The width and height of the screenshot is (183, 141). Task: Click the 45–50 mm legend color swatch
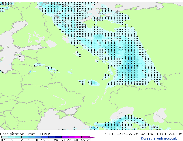pyautogui.click(x=85, y=137)
